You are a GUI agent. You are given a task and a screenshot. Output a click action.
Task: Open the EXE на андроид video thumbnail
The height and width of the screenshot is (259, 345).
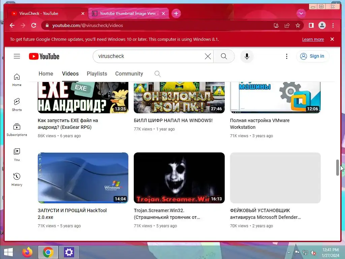(83, 97)
